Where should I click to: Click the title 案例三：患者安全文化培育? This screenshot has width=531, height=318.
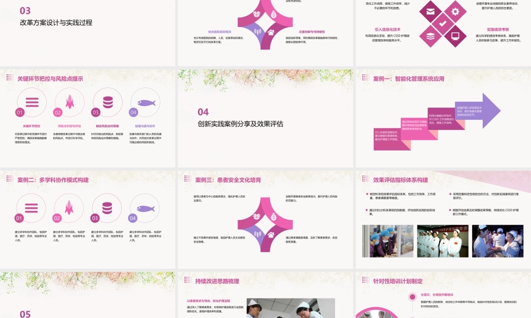click(228, 180)
